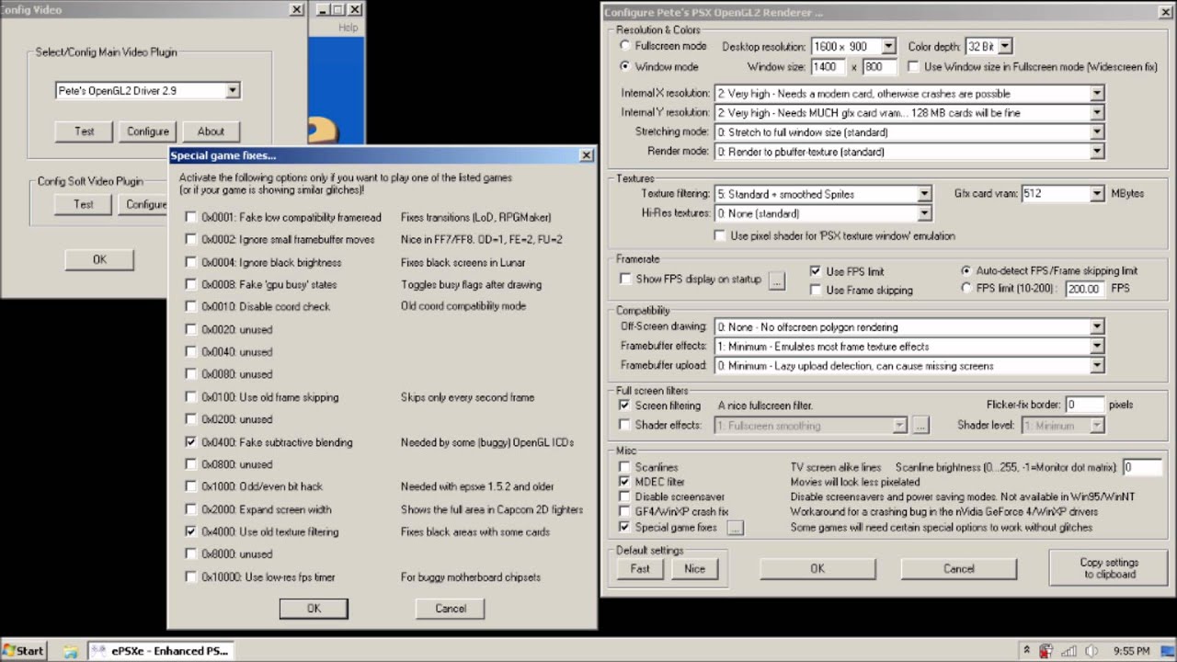Enable Use Frame skipping
Screen dimensions: 1177x662
(816, 290)
